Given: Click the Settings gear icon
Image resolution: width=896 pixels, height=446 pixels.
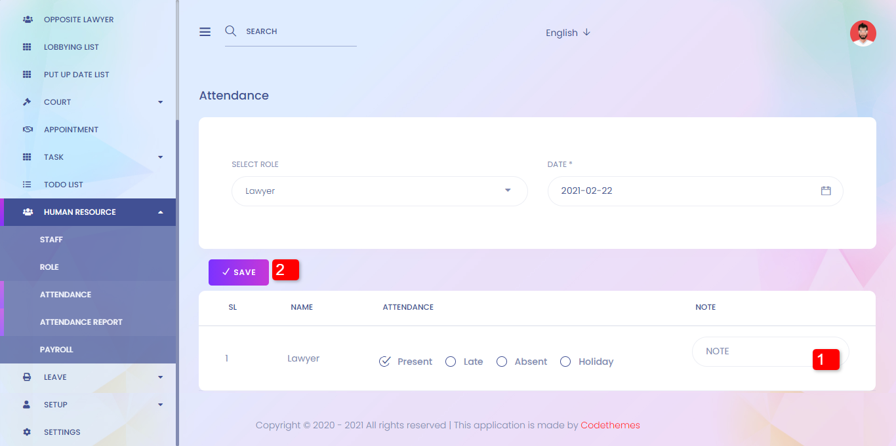Looking at the screenshot, I should pos(27,432).
